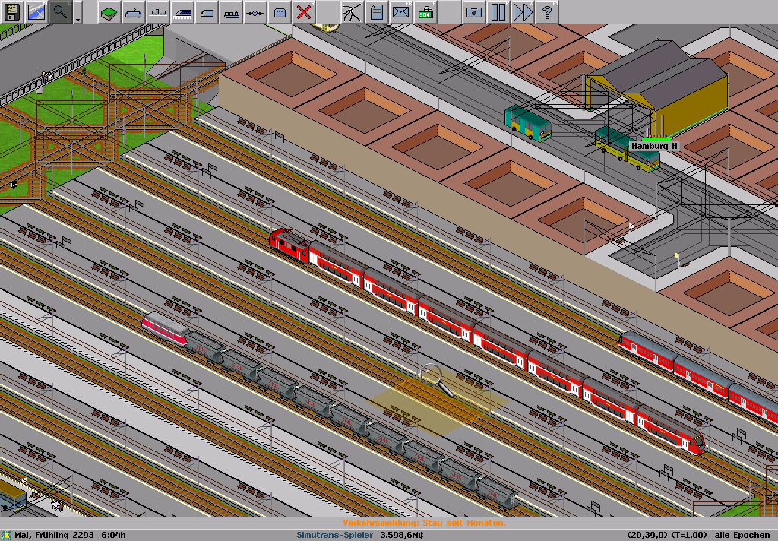This screenshot has height=541, width=778.
Task: Open the lists document icon
Action: [376, 12]
